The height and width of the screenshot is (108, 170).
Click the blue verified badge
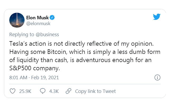pyautogui.click(x=52, y=18)
